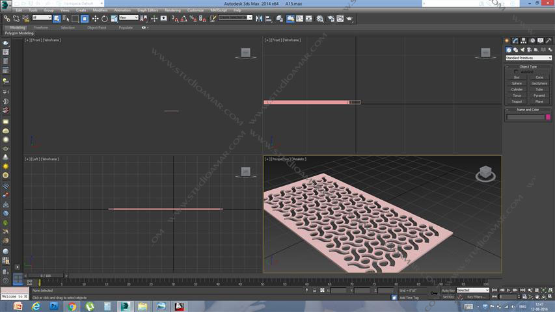The height and width of the screenshot is (312, 555).
Task: Open the Hierarchy command panel tab
Action: [524, 41]
